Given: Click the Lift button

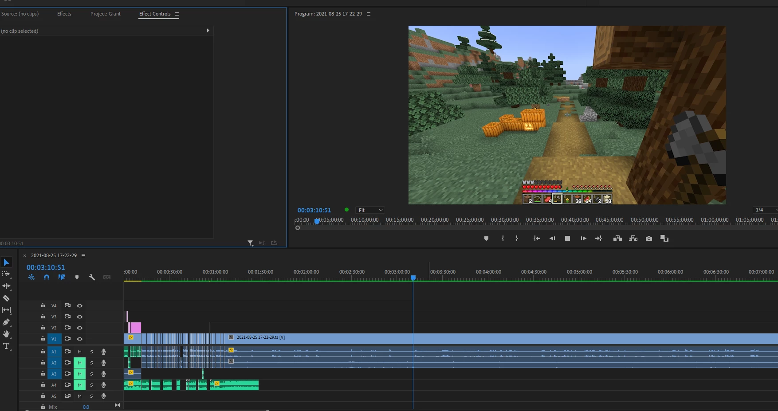Looking at the screenshot, I should coord(617,239).
